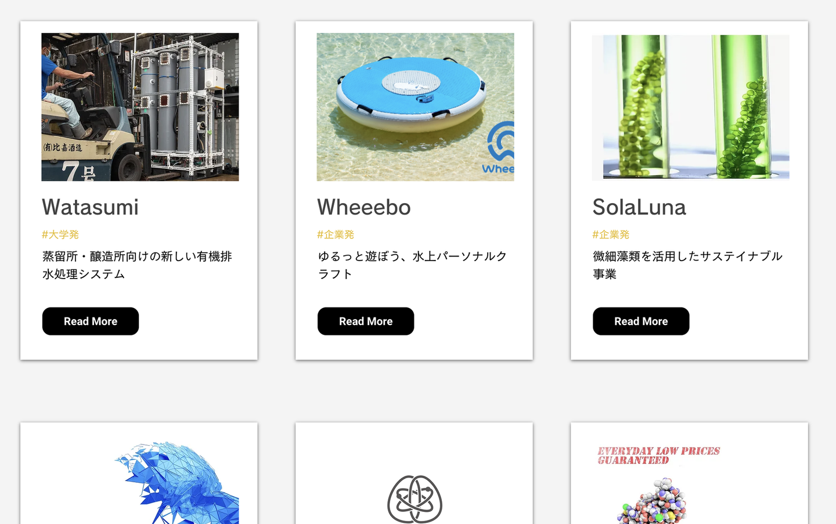Select the #企業発 tag under SolaLuna
This screenshot has height=524, width=836.
point(611,234)
